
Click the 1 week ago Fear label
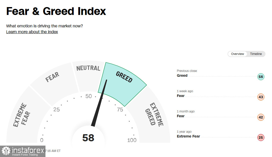(x=181, y=96)
